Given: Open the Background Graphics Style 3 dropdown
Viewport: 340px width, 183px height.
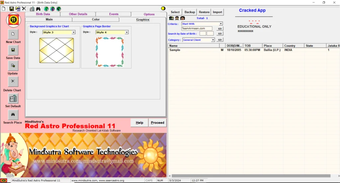Looking at the screenshot, I should pyautogui.click(x=73, y=32).
